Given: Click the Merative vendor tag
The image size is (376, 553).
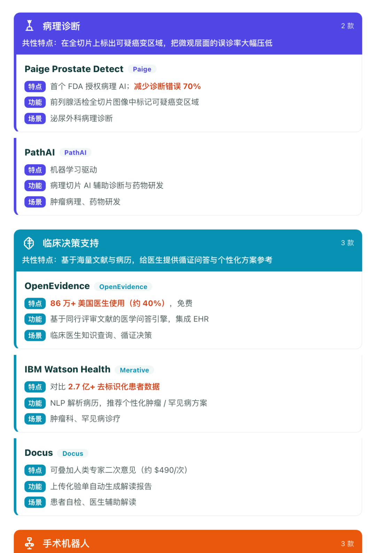Looking at the screenshot, I should click(134, 370).
